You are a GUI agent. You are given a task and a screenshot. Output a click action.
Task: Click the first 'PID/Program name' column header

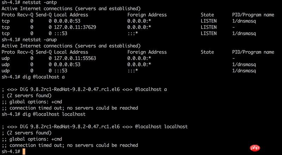click(253, 15)
